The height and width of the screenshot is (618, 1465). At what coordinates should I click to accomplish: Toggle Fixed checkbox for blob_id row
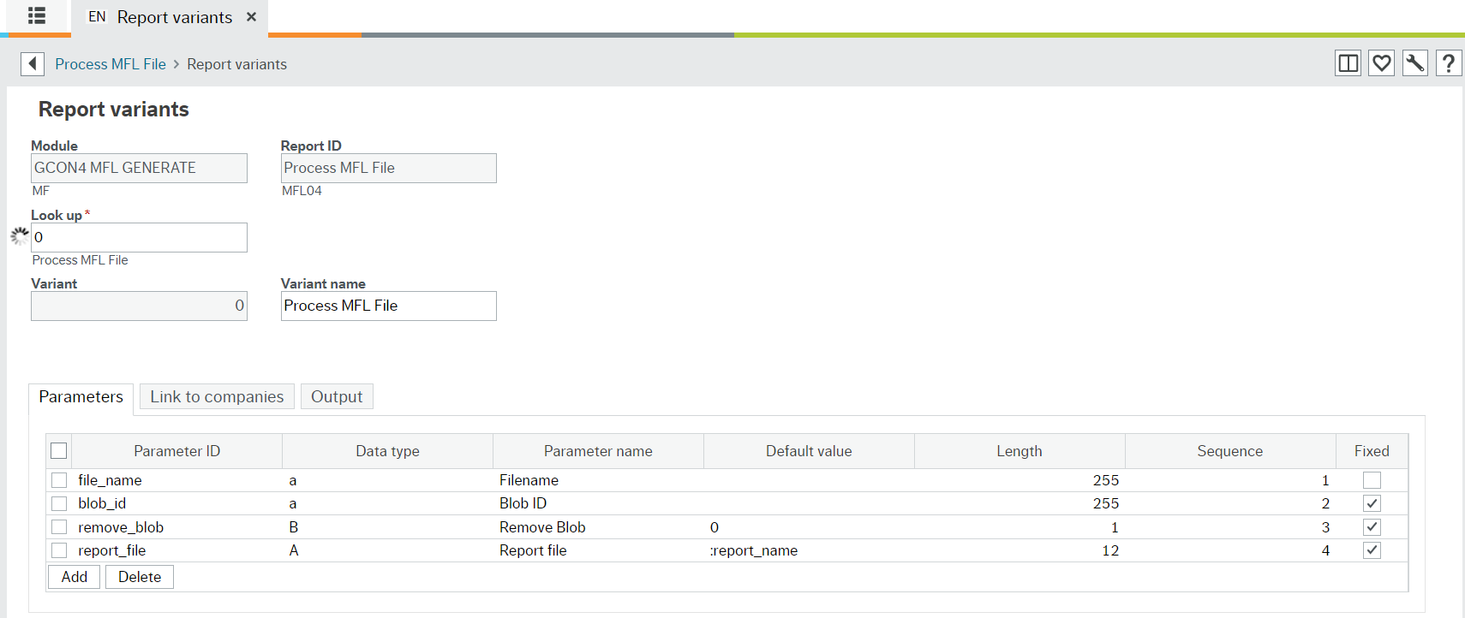[1372, 503]
